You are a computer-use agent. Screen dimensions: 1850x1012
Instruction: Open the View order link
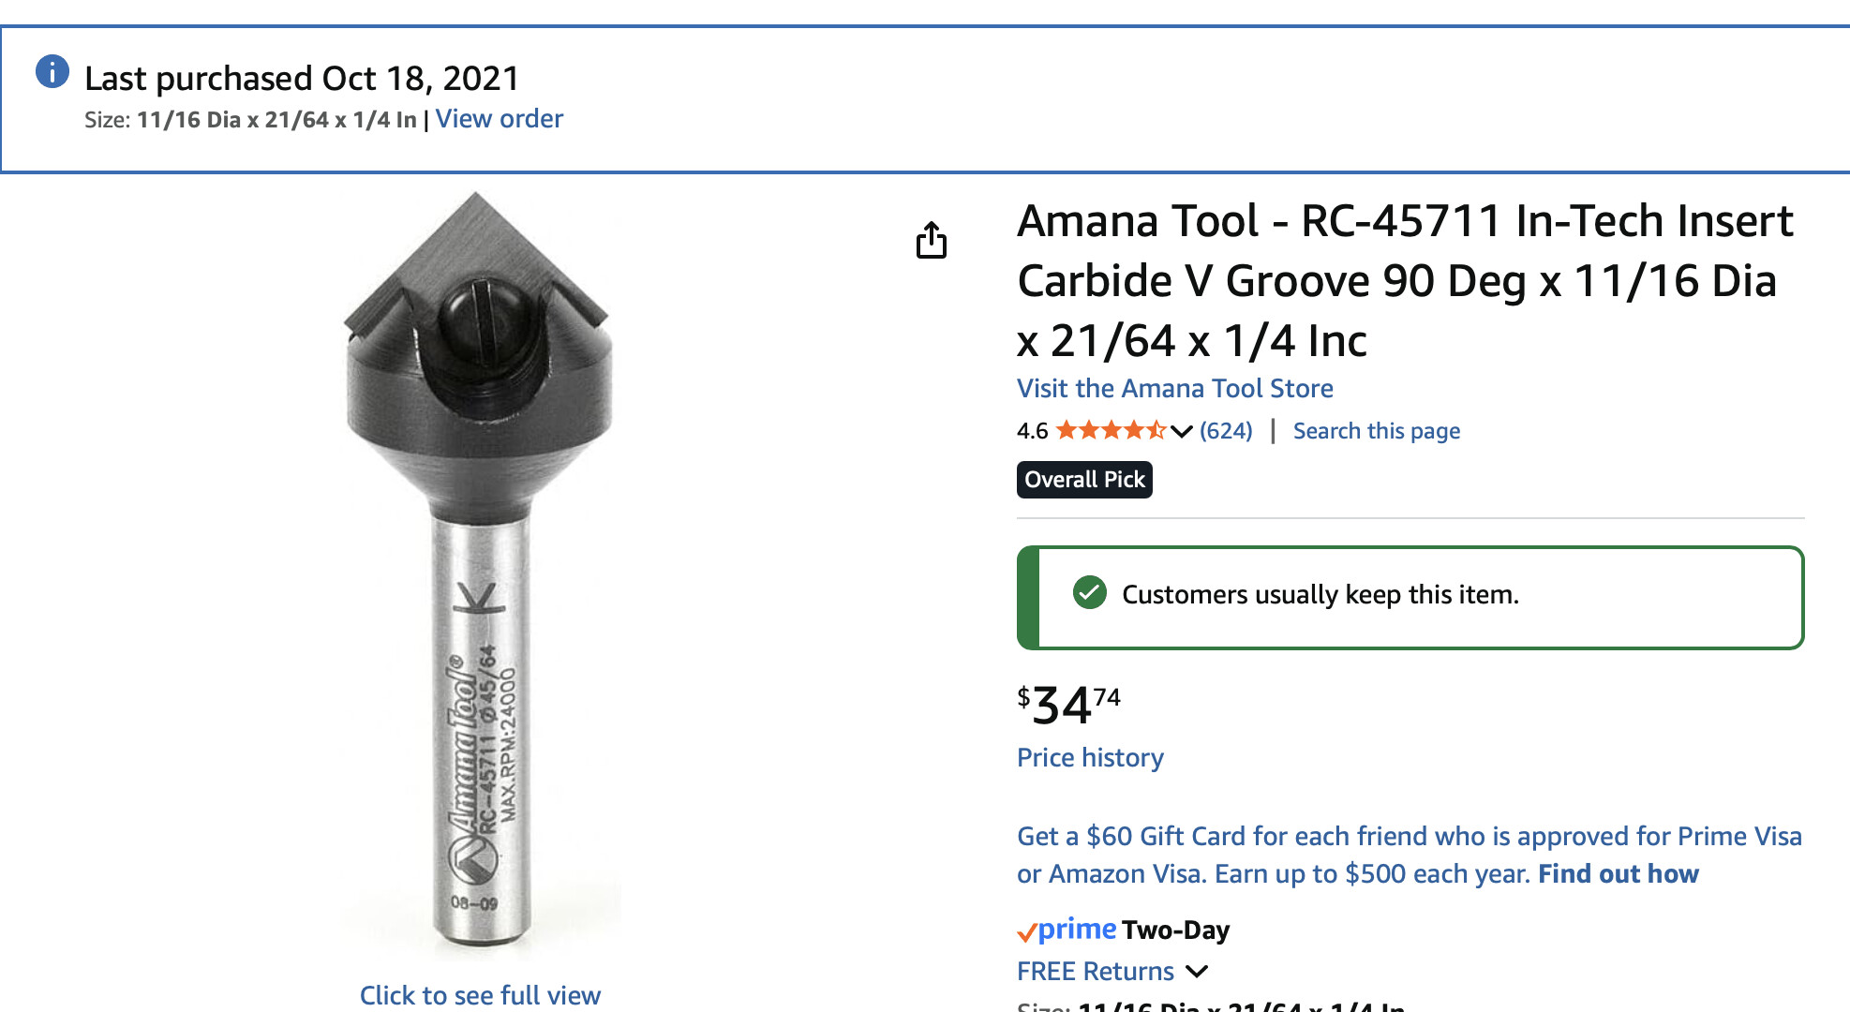pyautogui.click(x=499, y=119)
